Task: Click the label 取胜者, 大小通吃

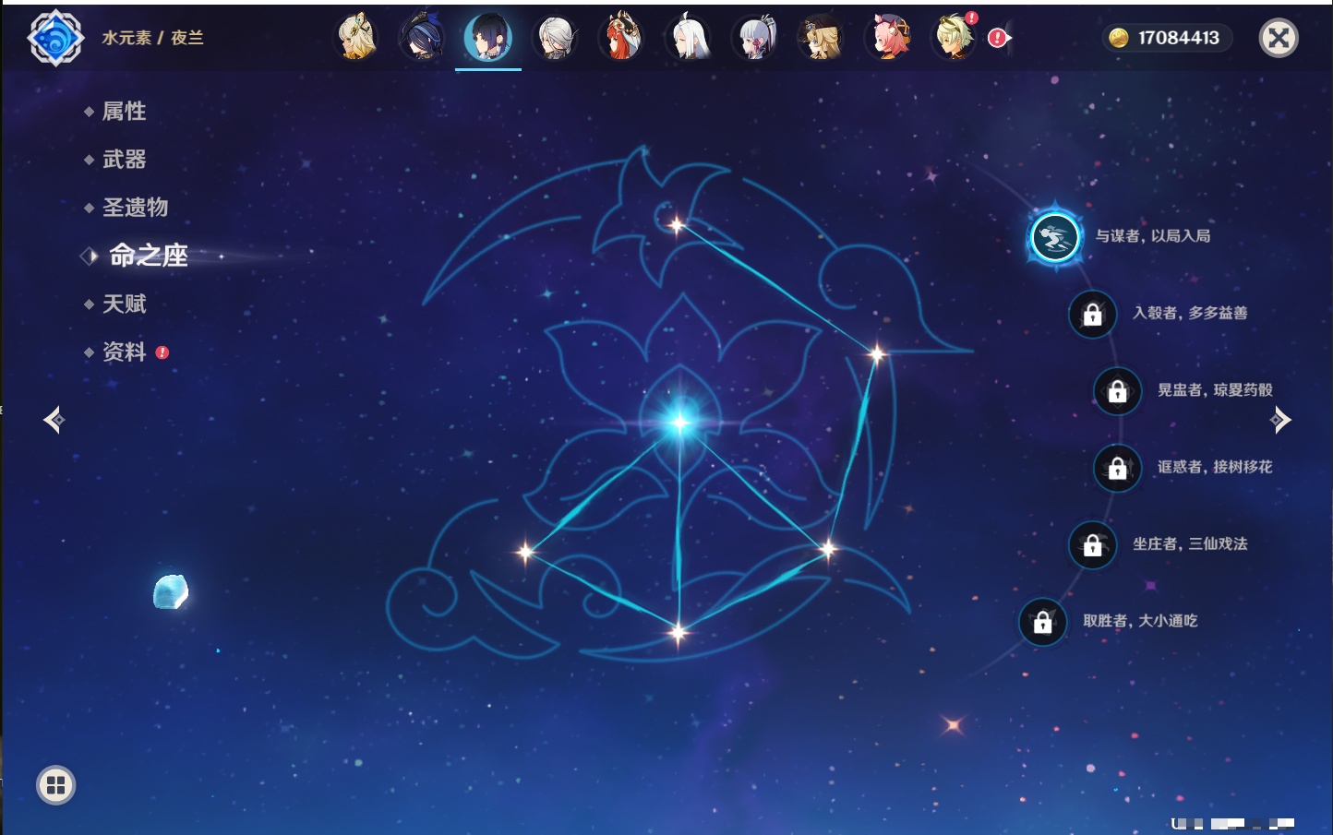Action: click(x=1140, y=621)
